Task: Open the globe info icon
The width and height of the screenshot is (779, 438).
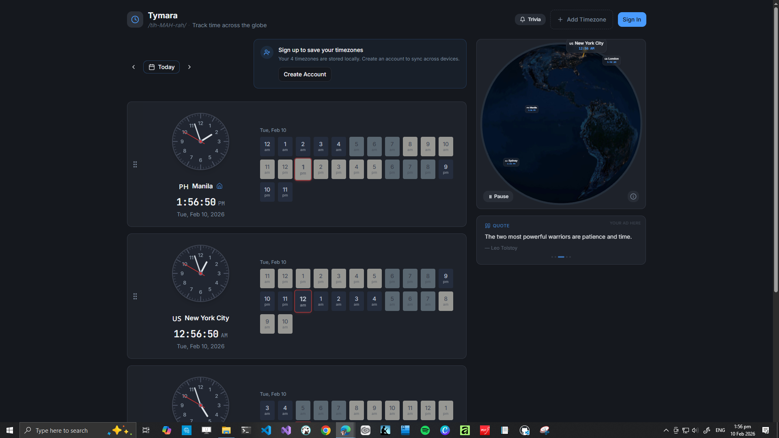Action: click(633, 196)
